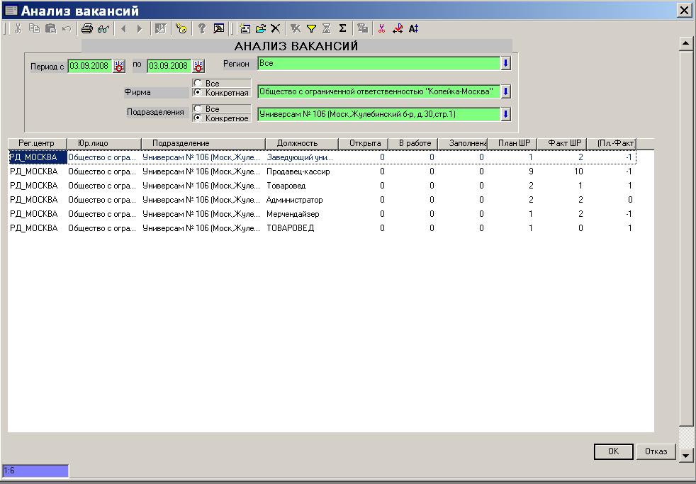Click the 'Должность' column header
The width and height of the screenshot is (696, 484).
301,143
